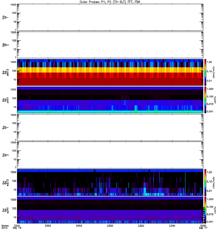220x234 pixels.
Task: Click the '10' y-tick of thc fff 1 panel
Action: [x=15, y=132]
